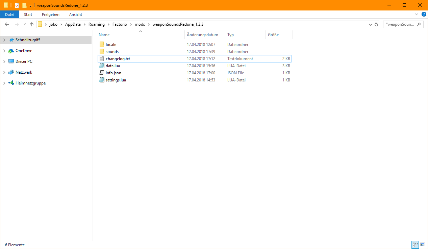Open the Ansicht ribbon tab
This screenshot has height=249, width=428.
pos(76,15)
